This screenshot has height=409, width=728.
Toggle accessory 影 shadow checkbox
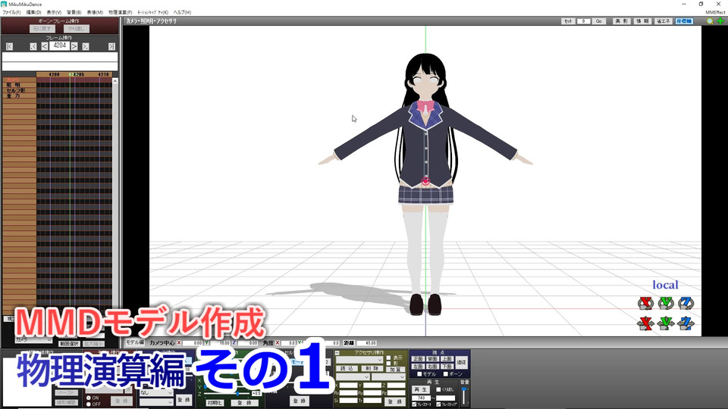point(388,364)
